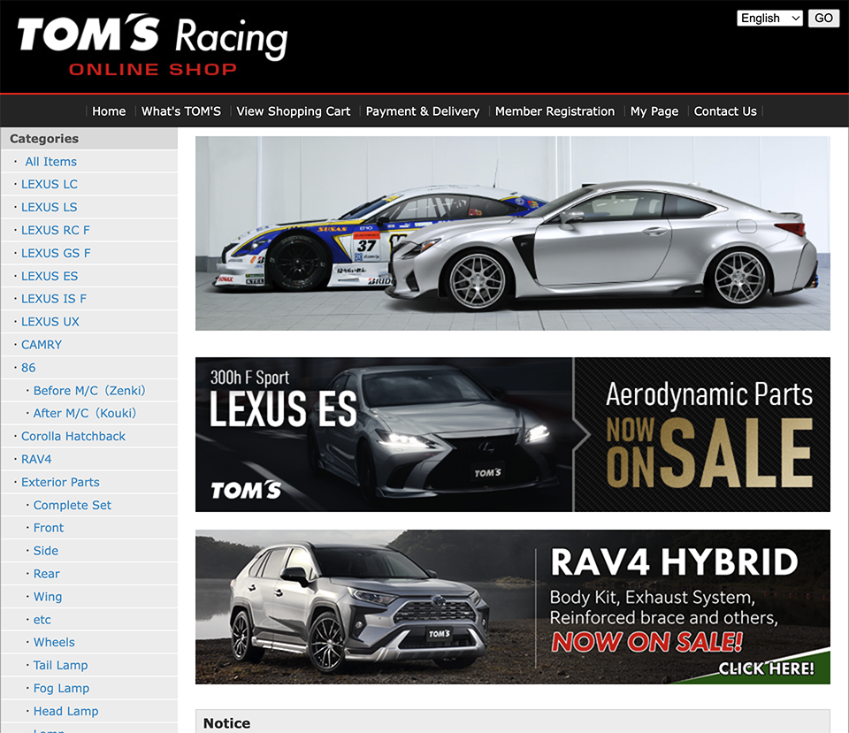Open What's TOM'S page

[x=180, y=111]
